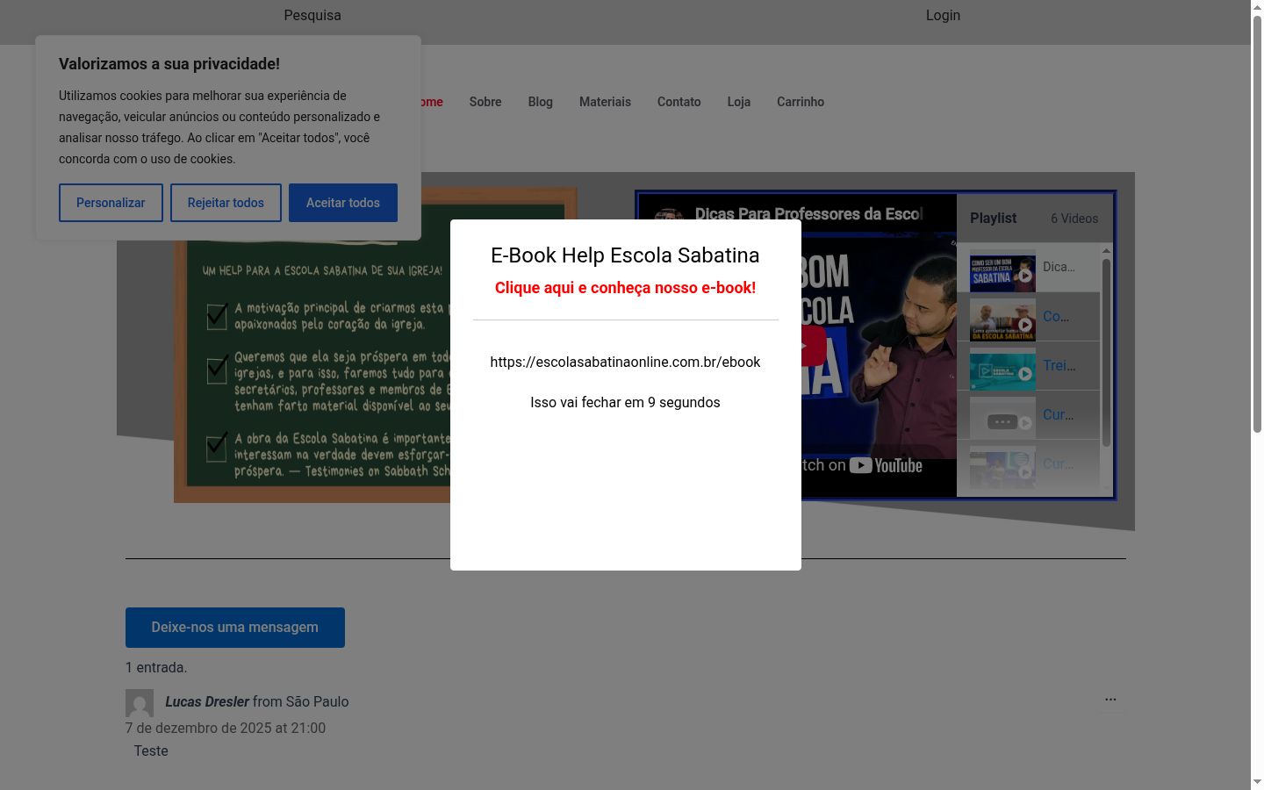The width and height of the screenshot is (1264, 790).
Task: Click the '6 Videos' playlist count
Action: (x=1074, y=219)
